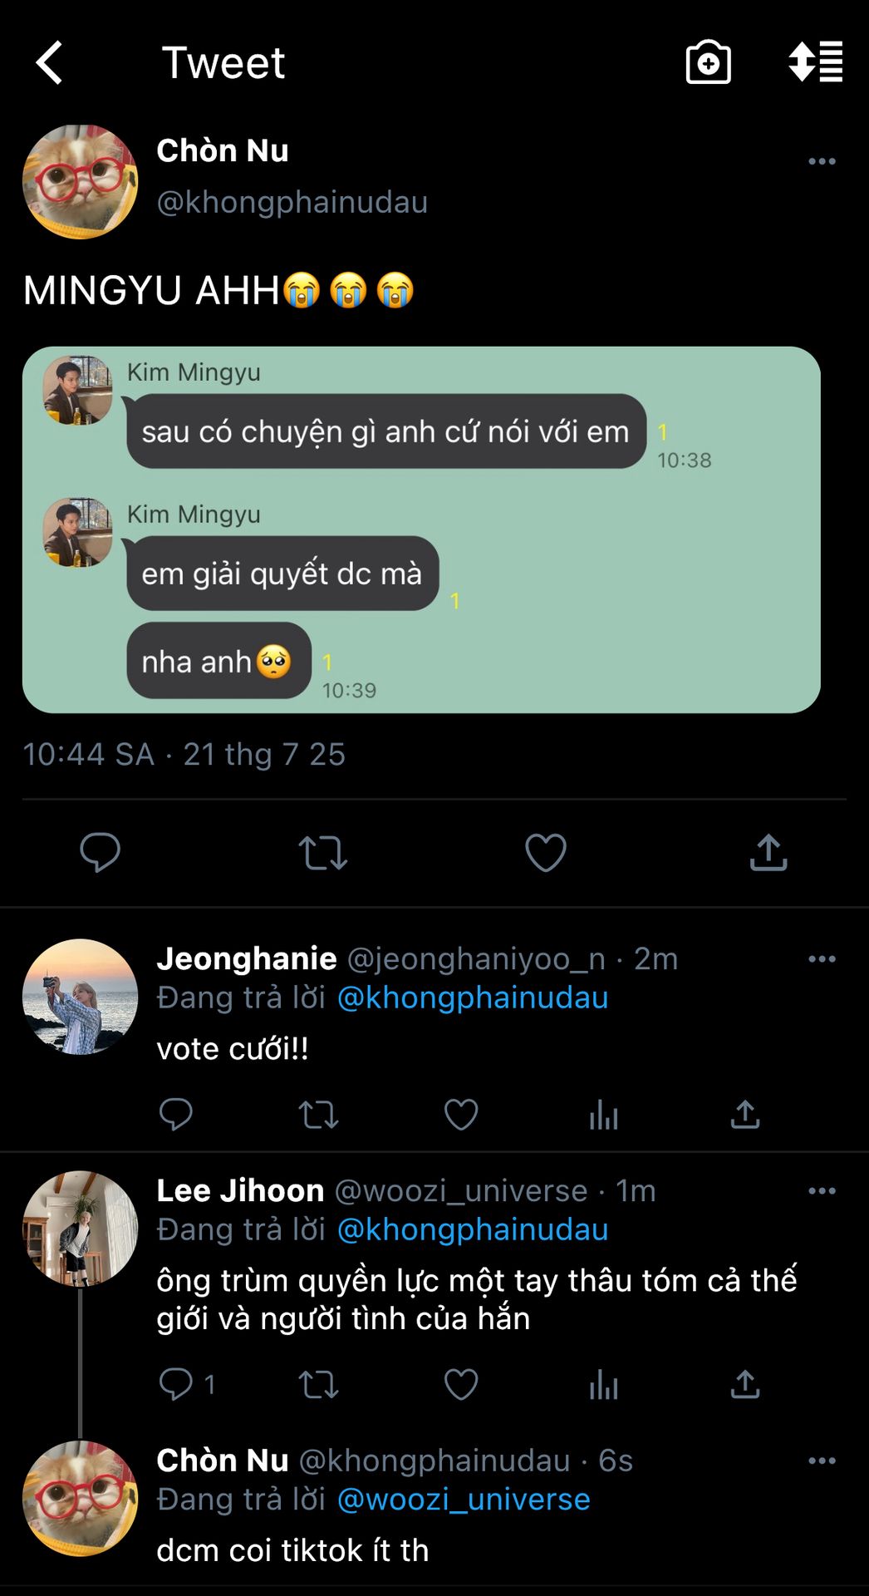Open more options on Lee Jihoon's reply
Viewport: 869px width, 1596px height.
pyautogui.click(x=822, y=1191)
